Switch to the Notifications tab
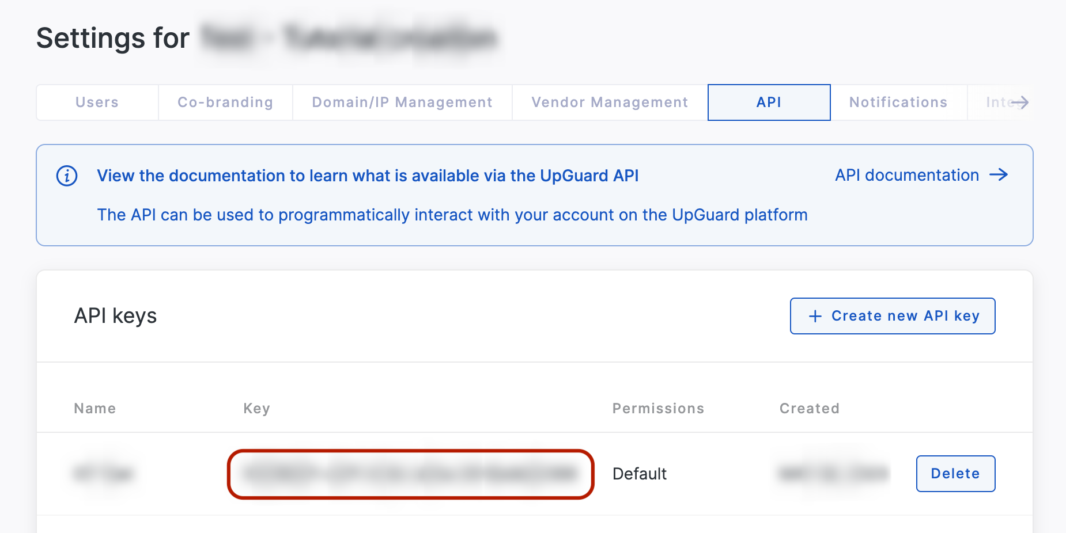The height and width of the screenshot is (533, 1066). pos(898,102)
